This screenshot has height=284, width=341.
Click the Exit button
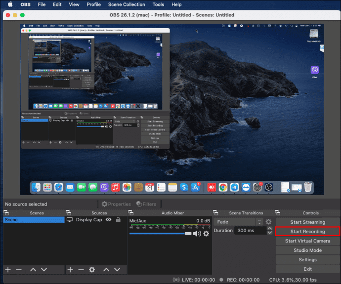(307, 269)
